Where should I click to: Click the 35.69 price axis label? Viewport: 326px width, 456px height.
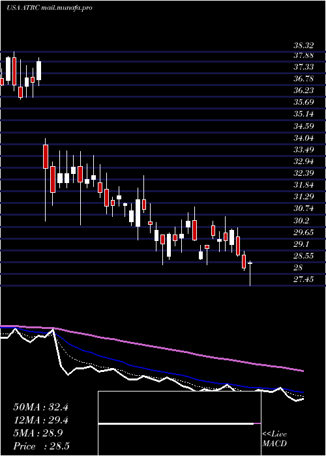point(303,102)
